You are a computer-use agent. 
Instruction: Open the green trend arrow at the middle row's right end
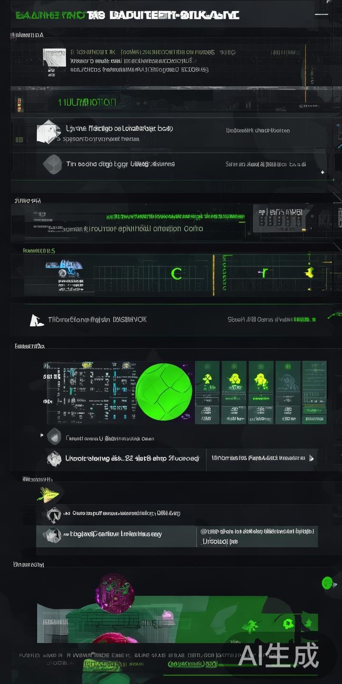click(x=334, y=315)
